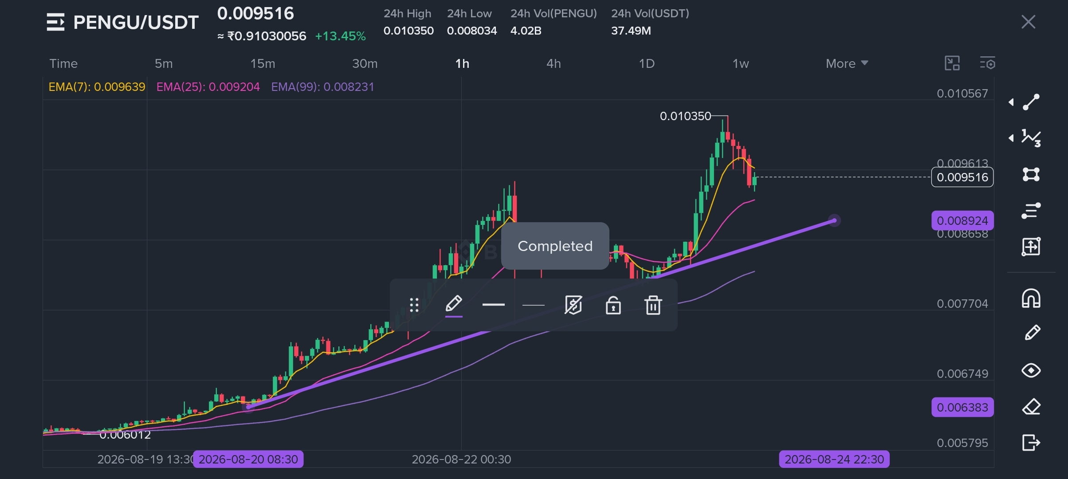Delete the selected trend line
This screenshot has height=479, width=1068.
pyautogui.click(x=653, y=305)
